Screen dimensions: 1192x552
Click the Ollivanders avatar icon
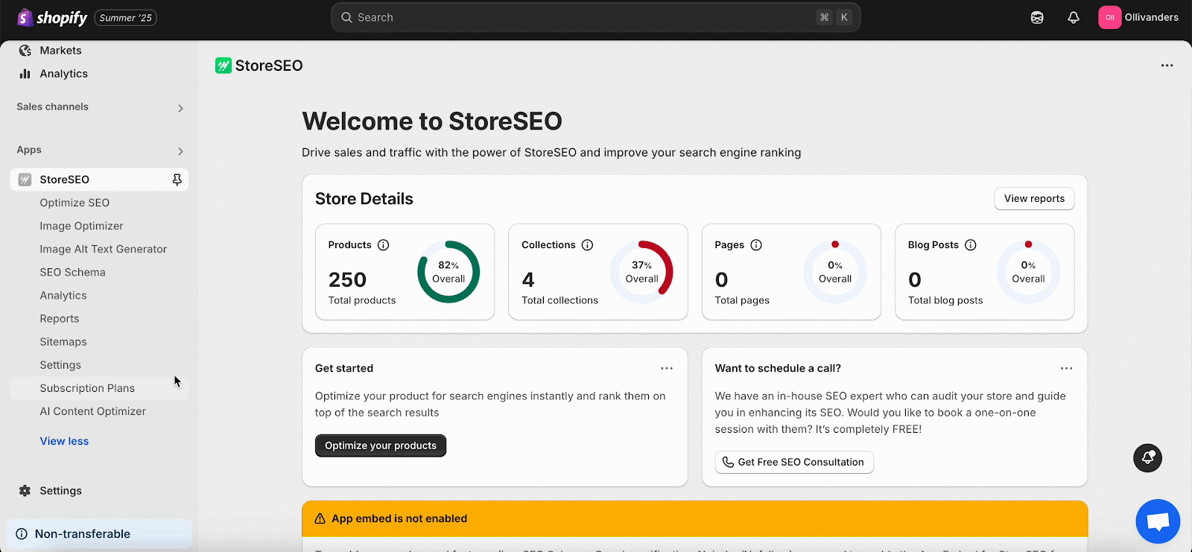coord(1109,17)
